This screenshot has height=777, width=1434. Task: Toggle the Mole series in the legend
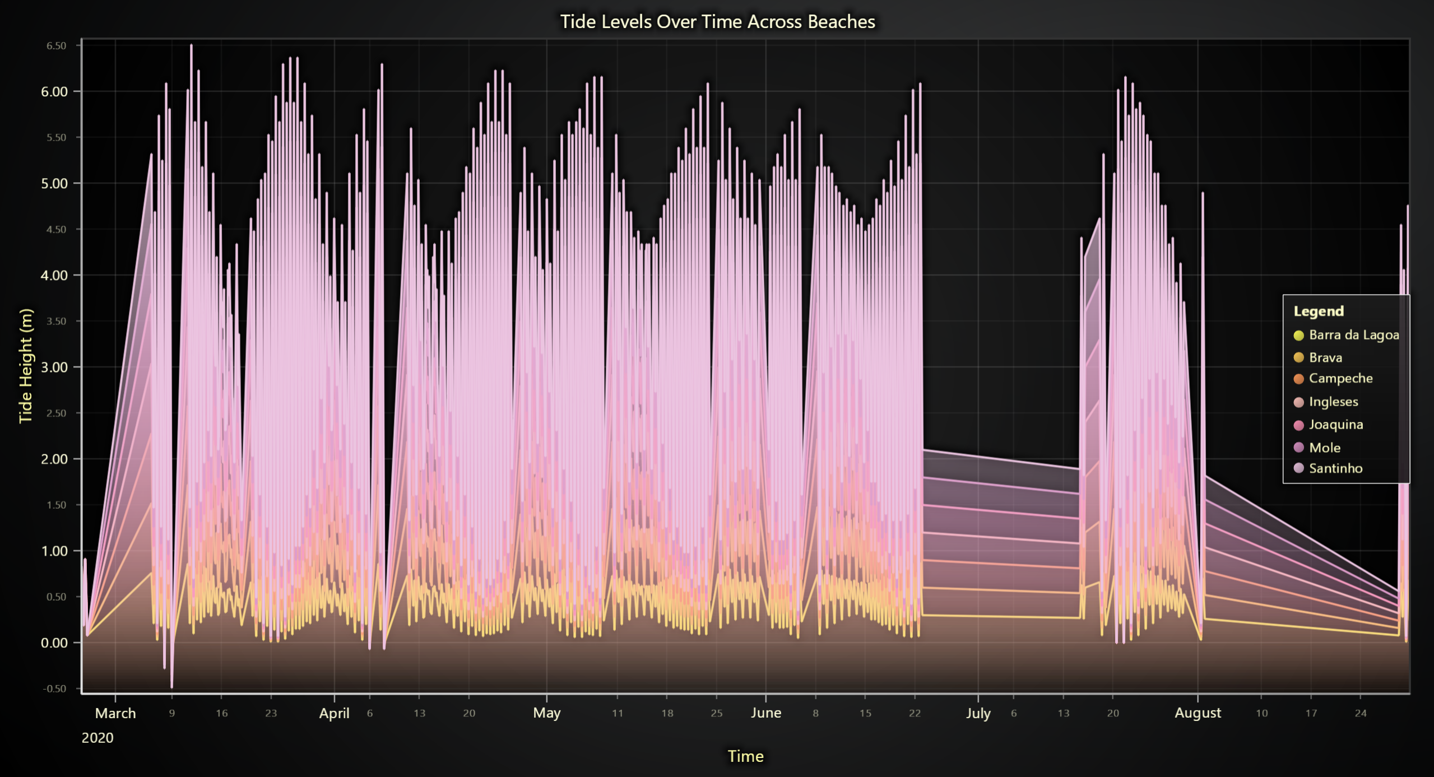(1317, 448)
